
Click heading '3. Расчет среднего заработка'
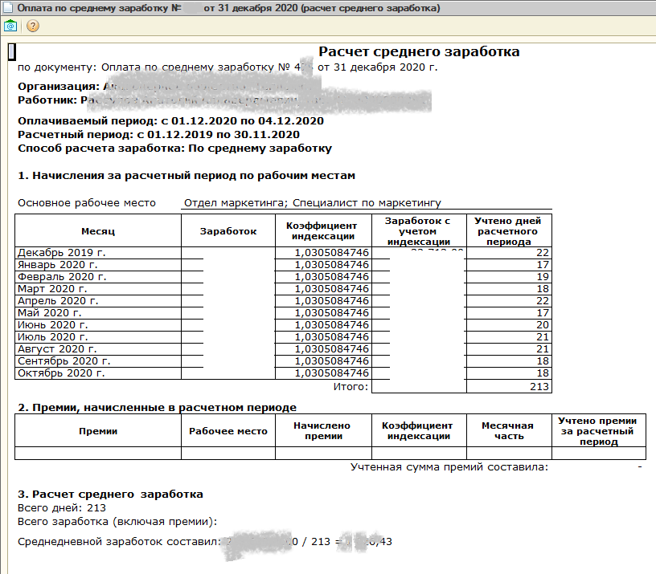tap(110, 495)
